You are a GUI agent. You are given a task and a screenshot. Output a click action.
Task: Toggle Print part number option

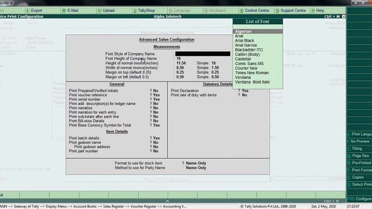click(156, 151)
